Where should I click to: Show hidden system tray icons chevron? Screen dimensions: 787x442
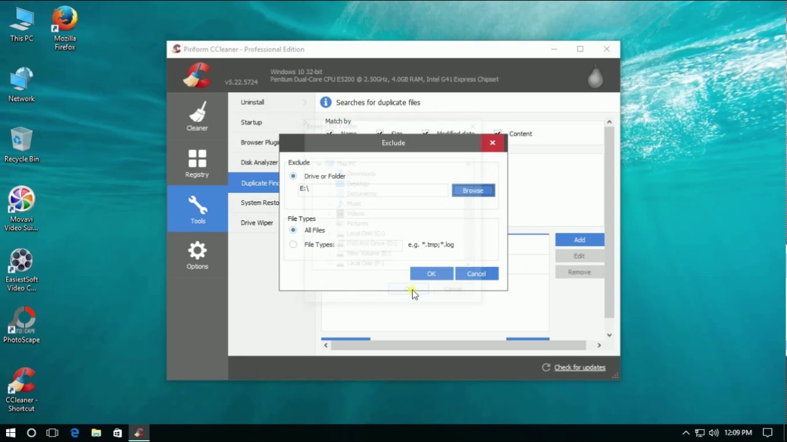pyautogui.click(x=686, y=433)
